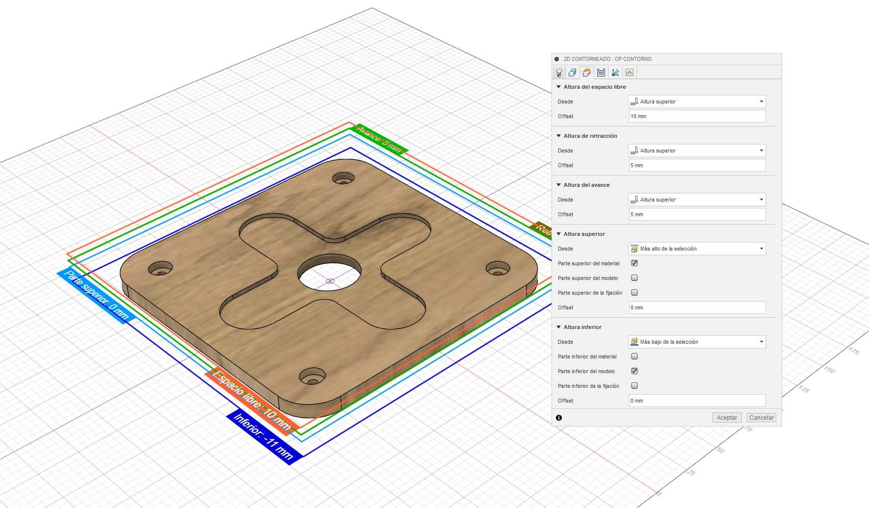The width and height of the screenshot is (869, 508).
Task: Open the Desde dropdown under Altura del espacio libre
Action: click(x=697, y=102)
